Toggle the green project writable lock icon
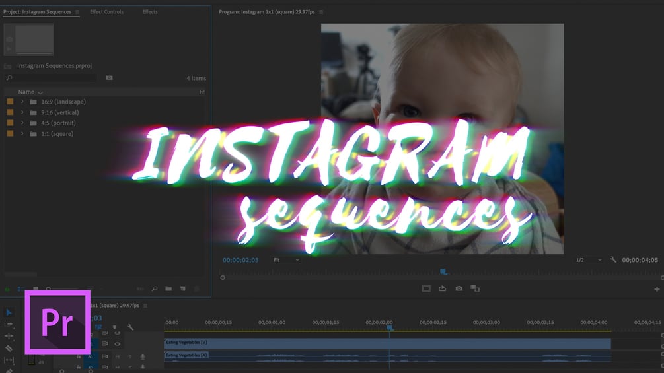This screenshot has height=373, width=664. pos(7,289)
